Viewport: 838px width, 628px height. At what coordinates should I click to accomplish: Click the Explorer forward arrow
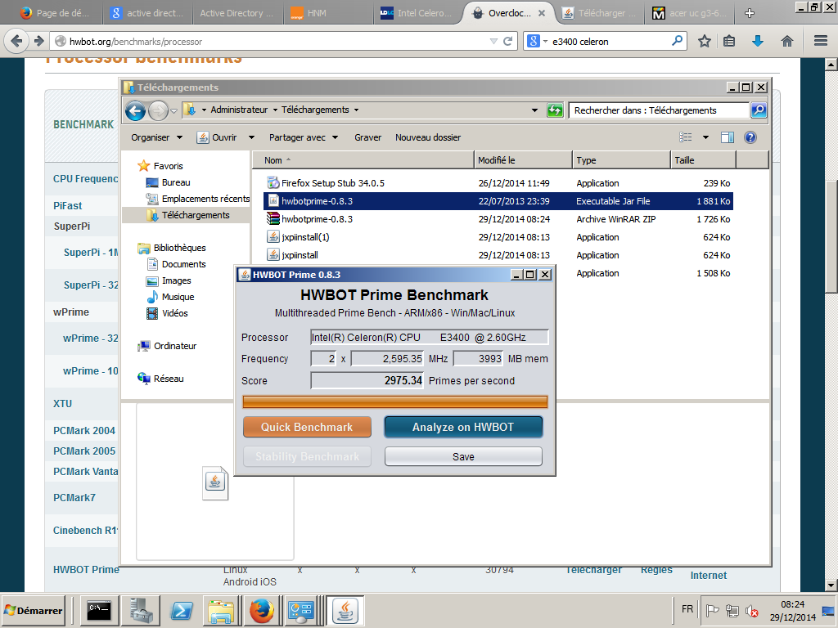tap(158, 110)
